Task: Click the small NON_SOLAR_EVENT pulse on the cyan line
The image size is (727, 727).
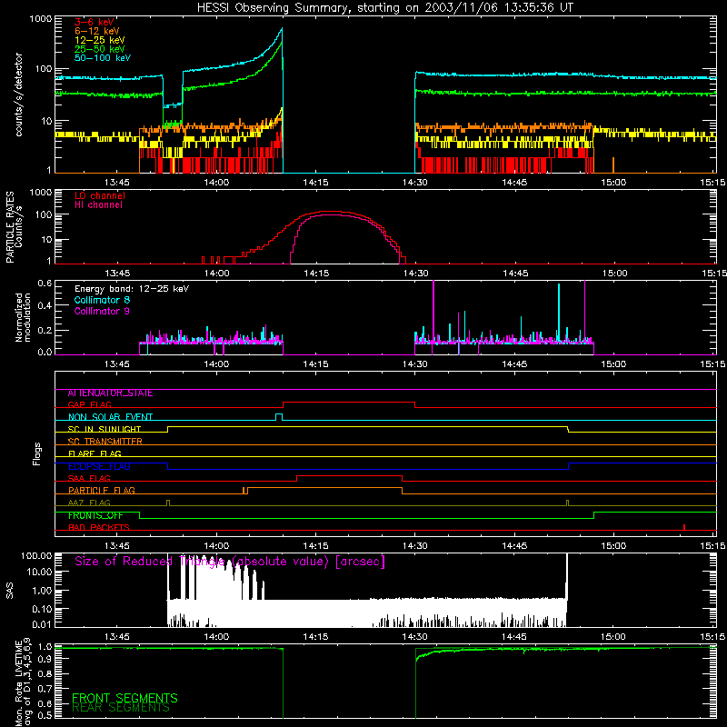Action: (279, 416)
